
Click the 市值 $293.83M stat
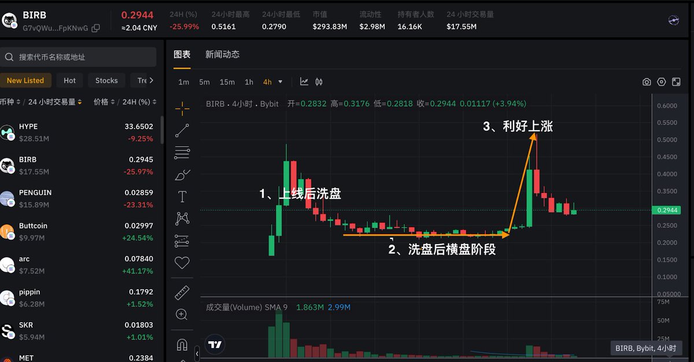[x=330, y=20]
